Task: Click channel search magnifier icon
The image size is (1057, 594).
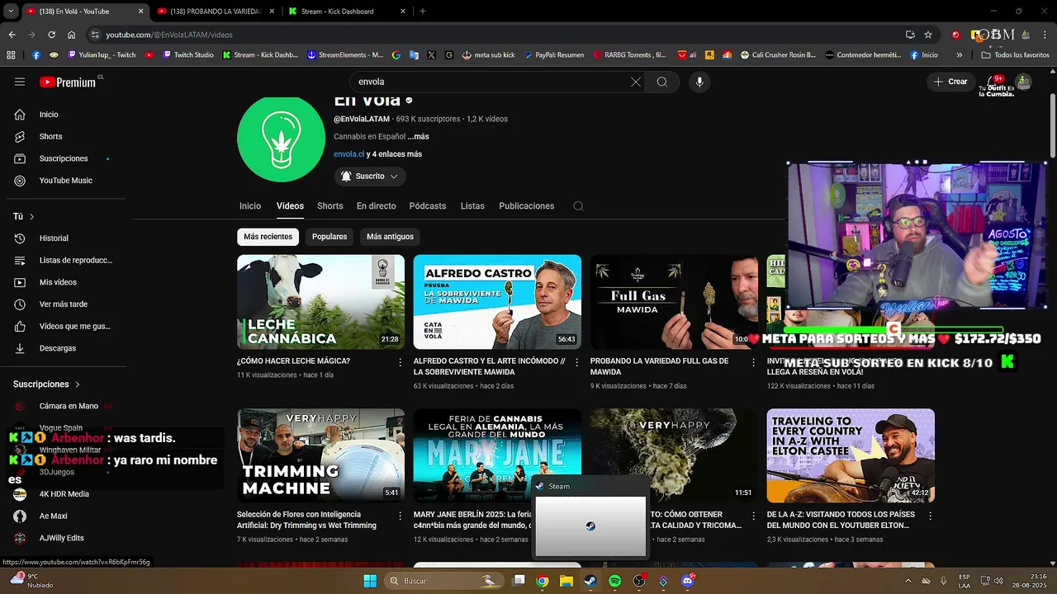Action: [x=578, y=206]
